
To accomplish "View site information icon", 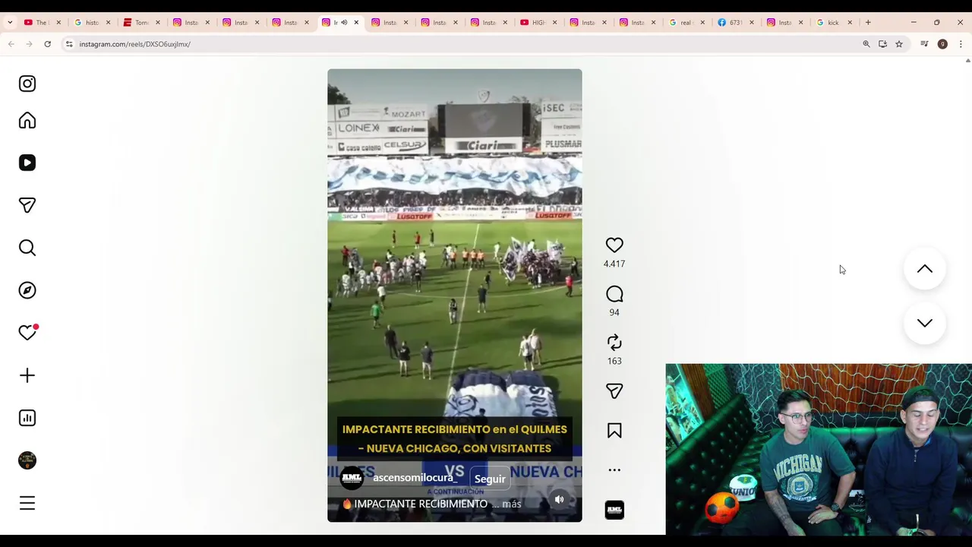I will [69, 44].
